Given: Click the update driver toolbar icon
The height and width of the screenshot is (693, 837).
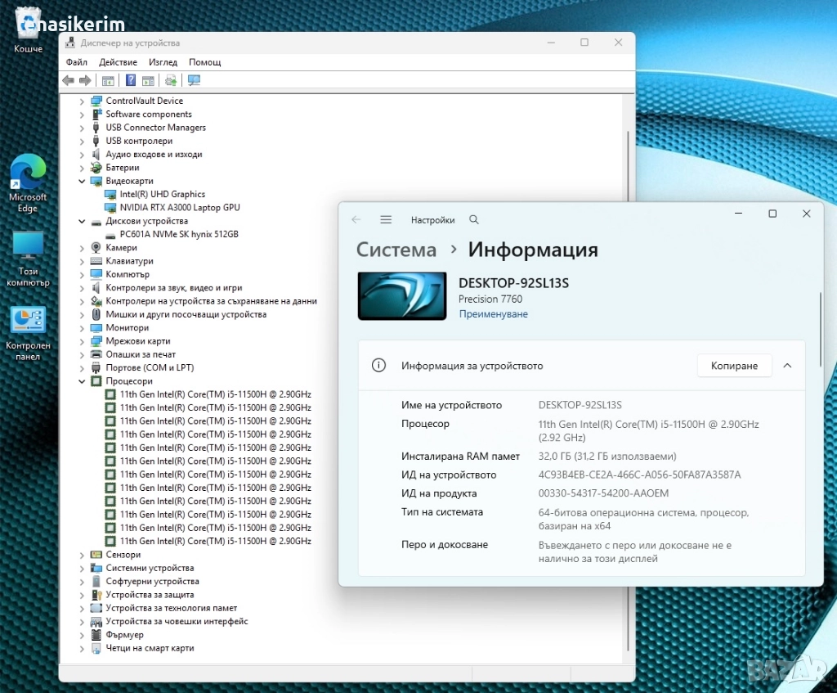Looking at the screenshot, I should 170,80.
